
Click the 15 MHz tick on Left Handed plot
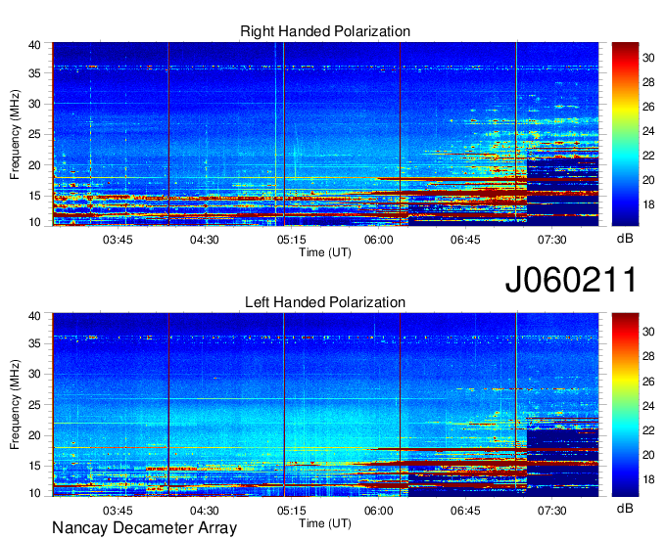click(x=34, y=467)
